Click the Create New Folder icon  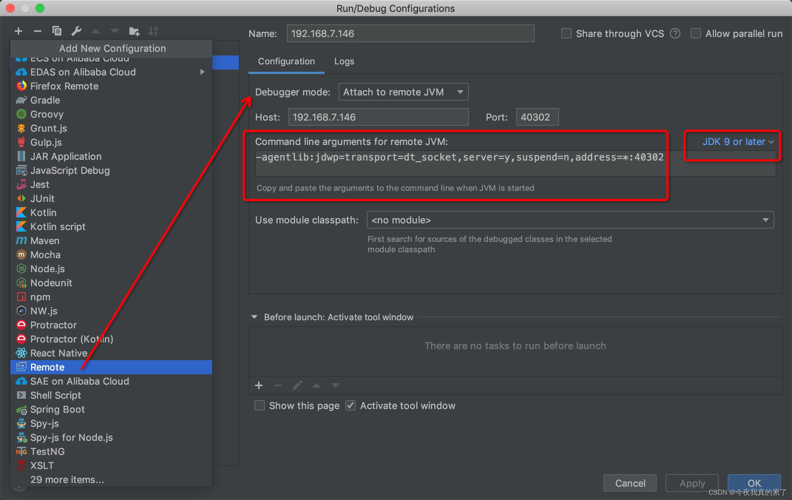134,31
